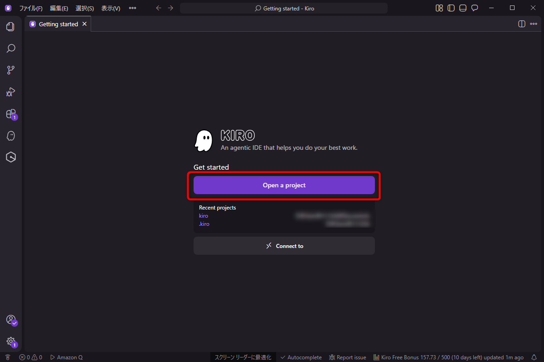This screenshot has width=544, height=362.
Task: Click the screen reader optimized status
Action: [243, 357]
